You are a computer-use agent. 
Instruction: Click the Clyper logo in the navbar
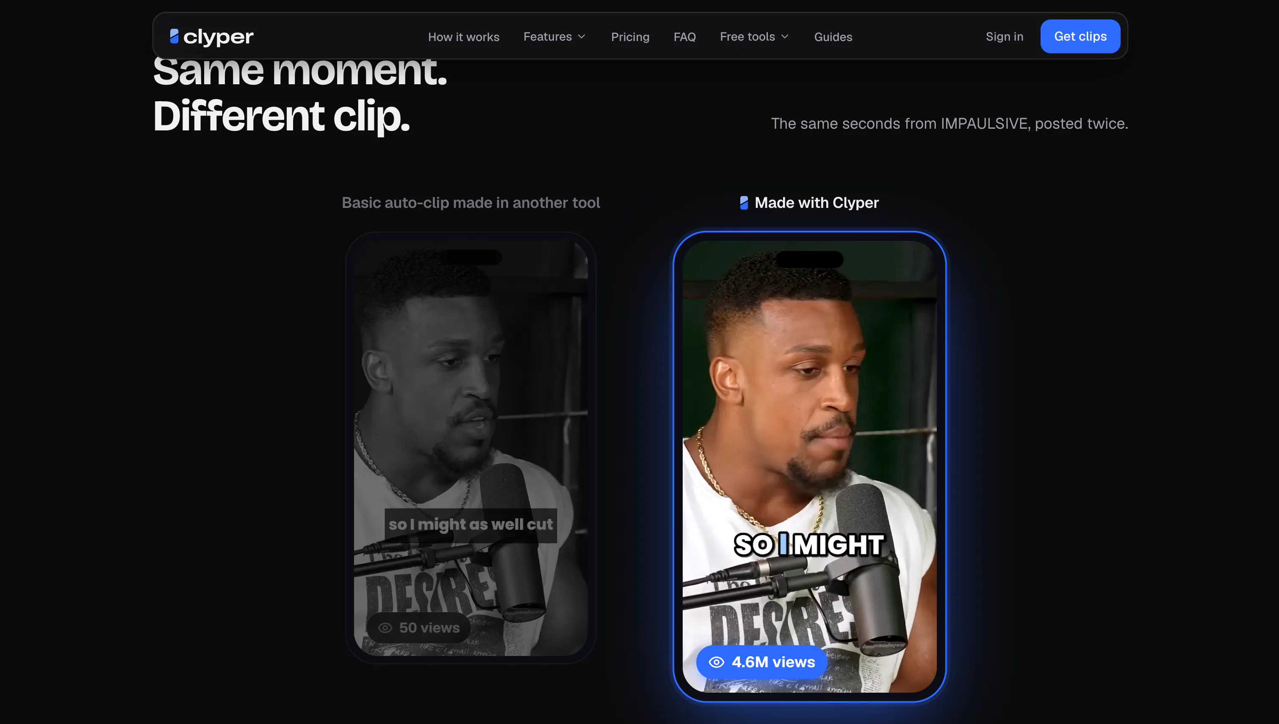tap(211, 36)
